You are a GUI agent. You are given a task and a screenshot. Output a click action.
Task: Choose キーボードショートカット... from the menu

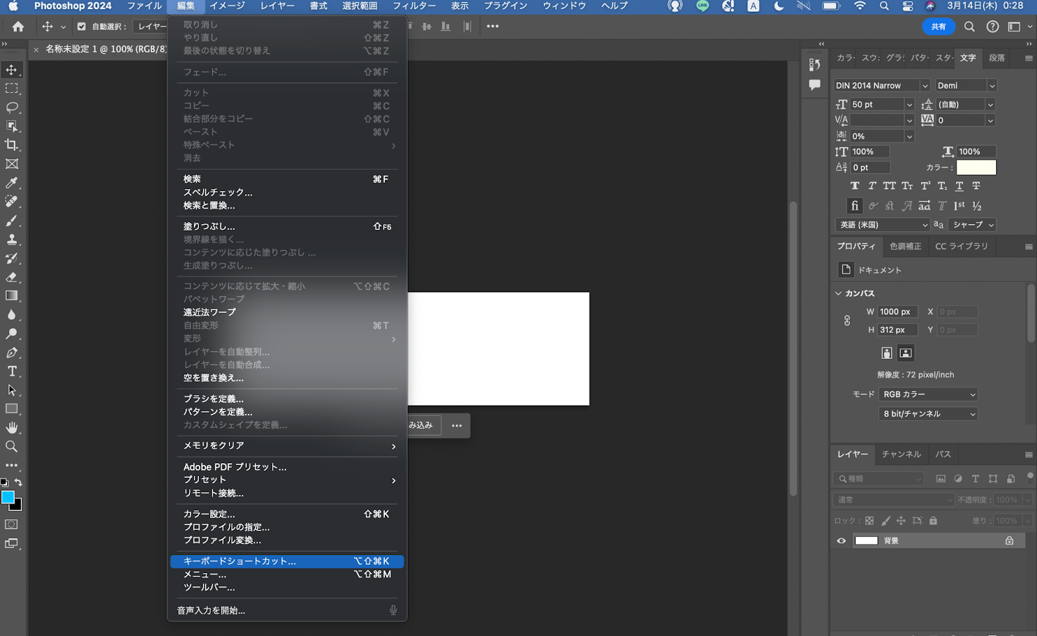pos(287,562)
